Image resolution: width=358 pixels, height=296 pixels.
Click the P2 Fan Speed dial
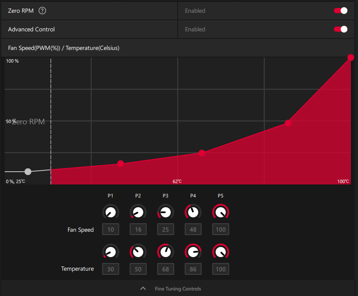coord(138,212)
